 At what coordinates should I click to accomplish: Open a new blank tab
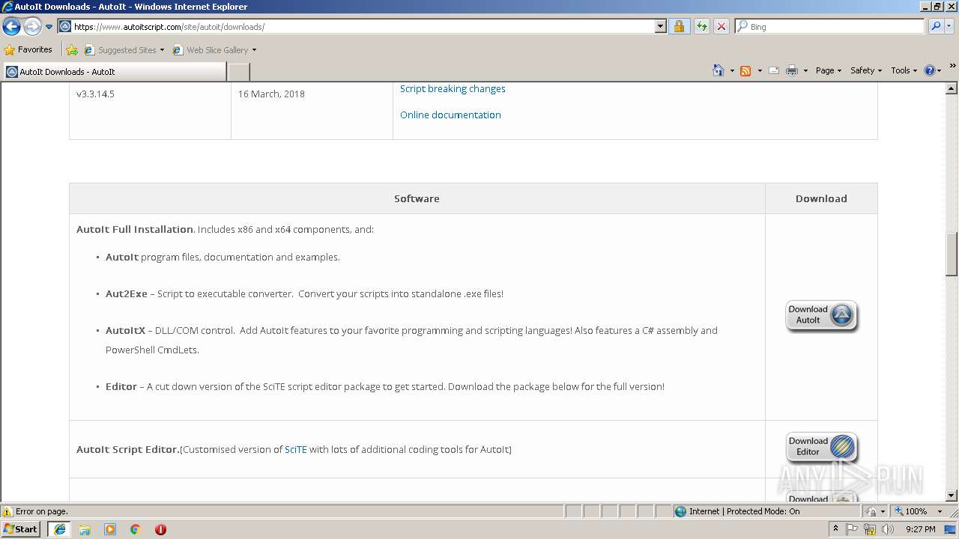(238, 72)
